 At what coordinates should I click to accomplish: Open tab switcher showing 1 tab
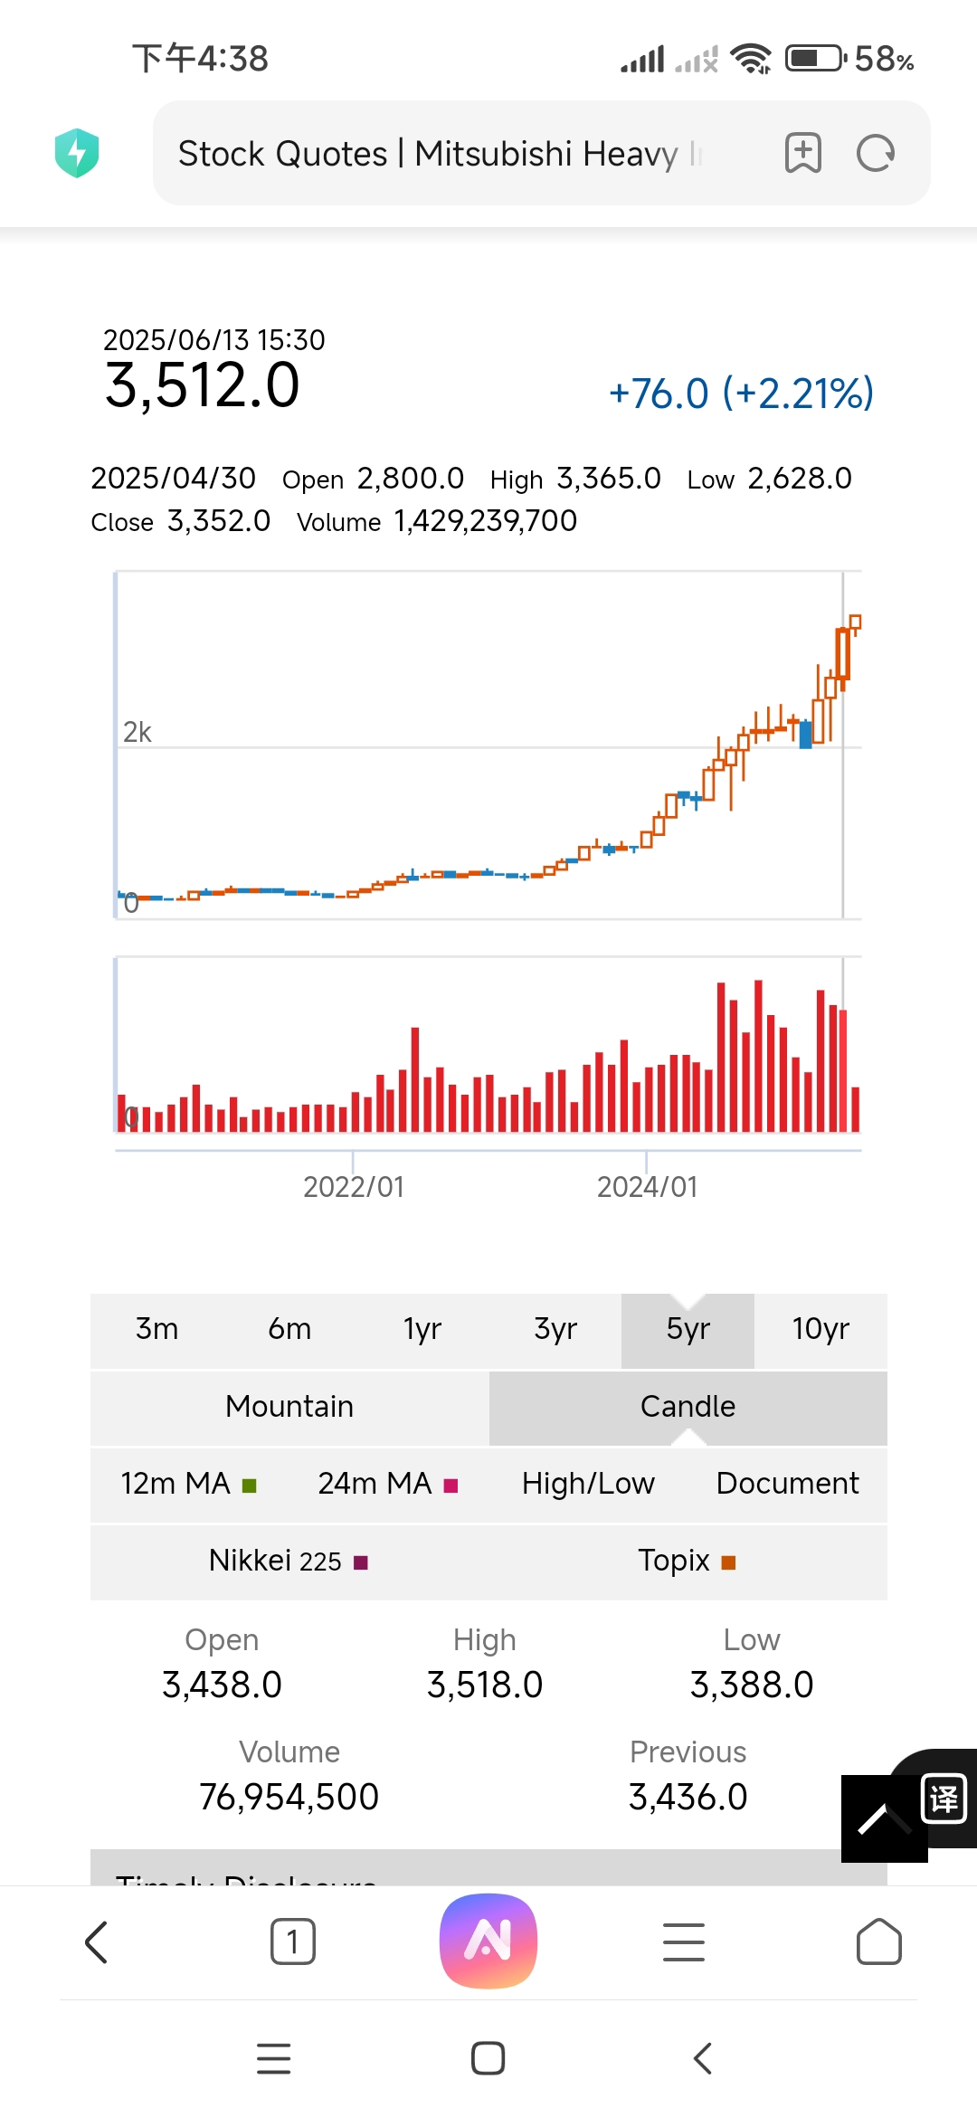pyautogui.click(x=292, y=1942)
